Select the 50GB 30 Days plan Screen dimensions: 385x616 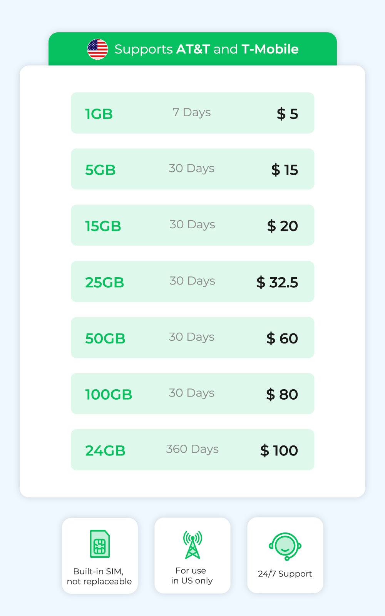(192, 338)
